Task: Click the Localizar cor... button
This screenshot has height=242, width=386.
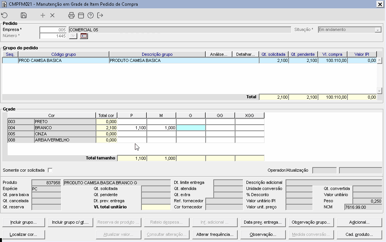Action: point(24,235)
